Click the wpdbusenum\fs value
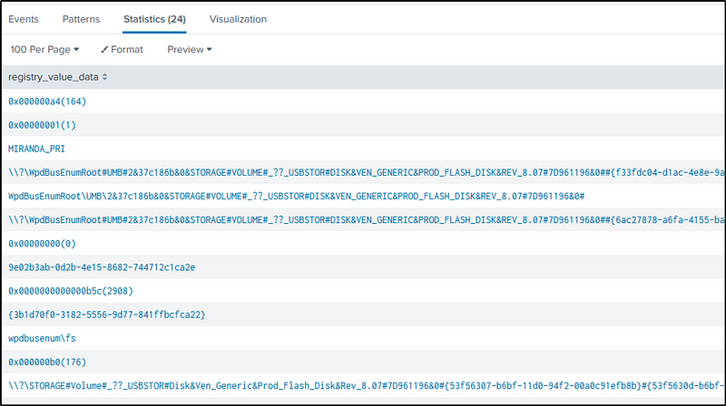726x406 pixels. coord(44,337)
